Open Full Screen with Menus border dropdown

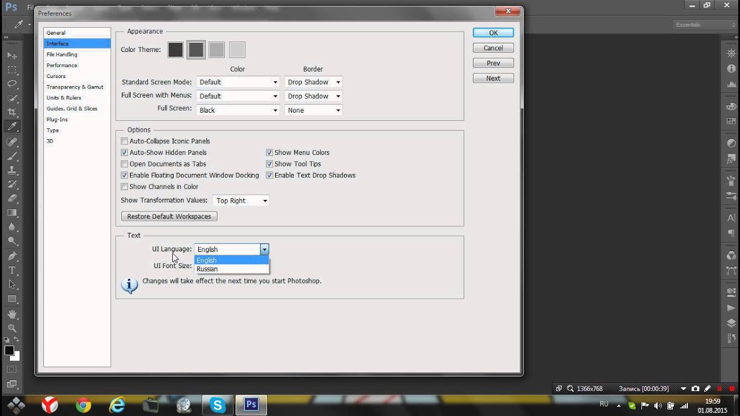click(313, 96)
